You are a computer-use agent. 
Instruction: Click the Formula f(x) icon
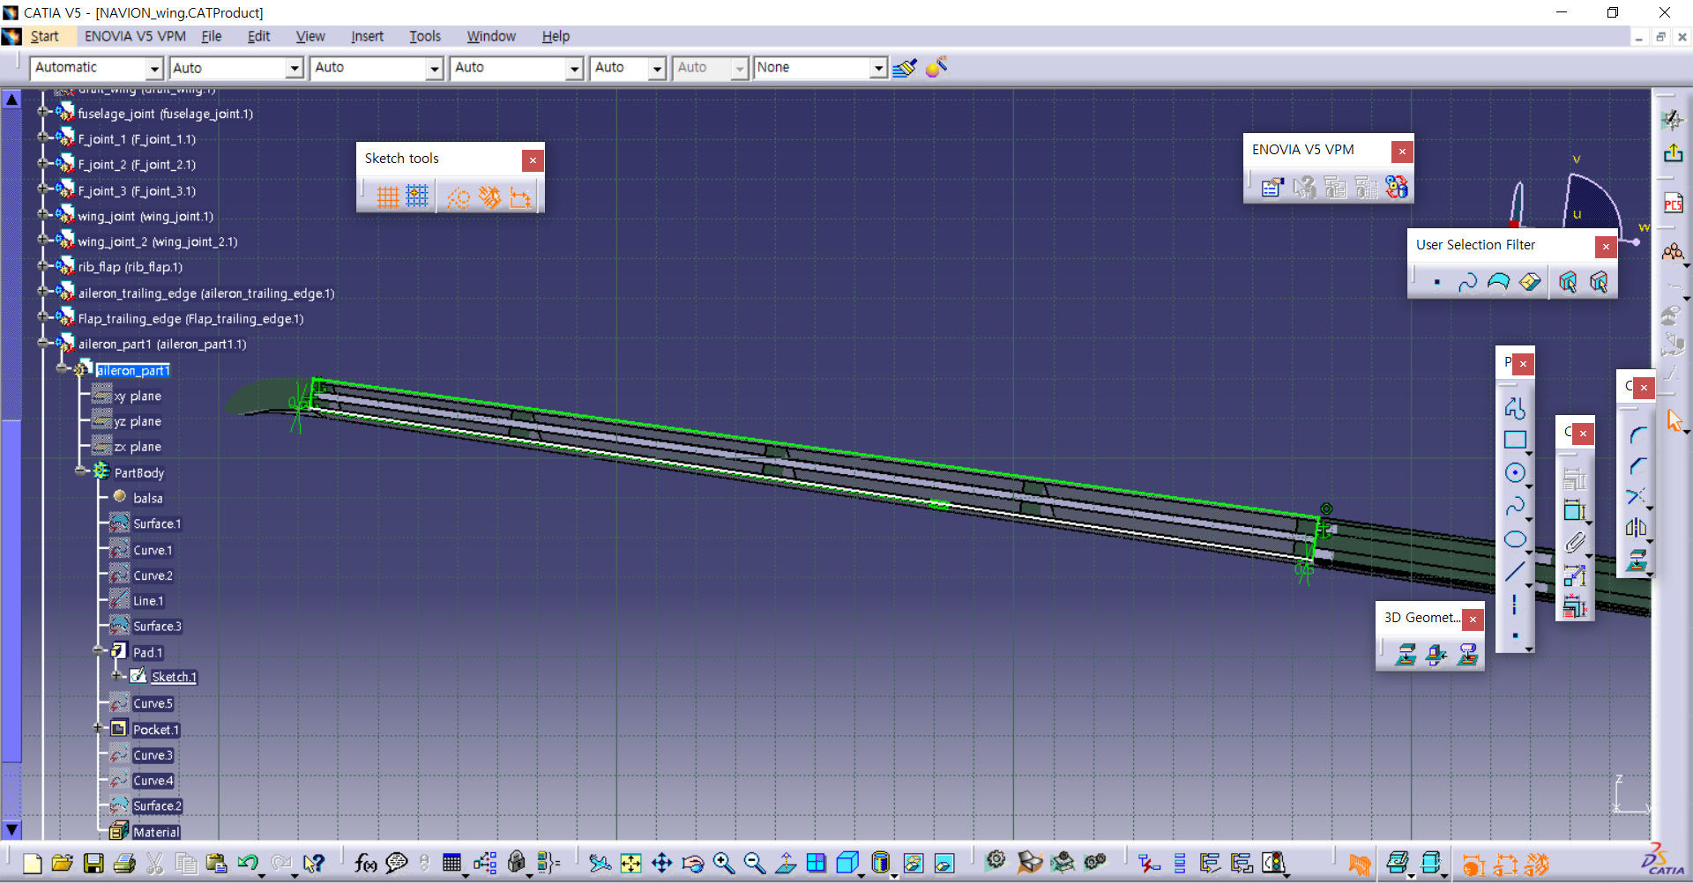point(365,864)
